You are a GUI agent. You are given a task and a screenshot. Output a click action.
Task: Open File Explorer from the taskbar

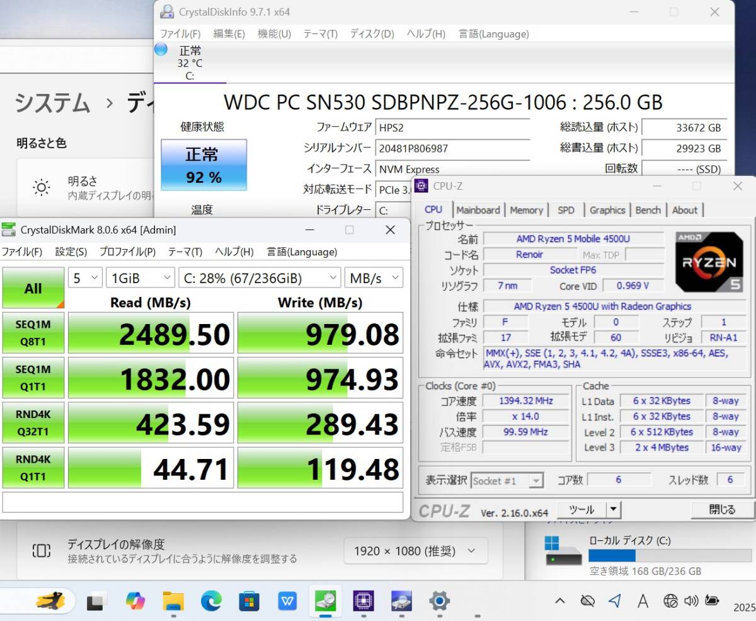pyautogui.click(x=173, y=601)
